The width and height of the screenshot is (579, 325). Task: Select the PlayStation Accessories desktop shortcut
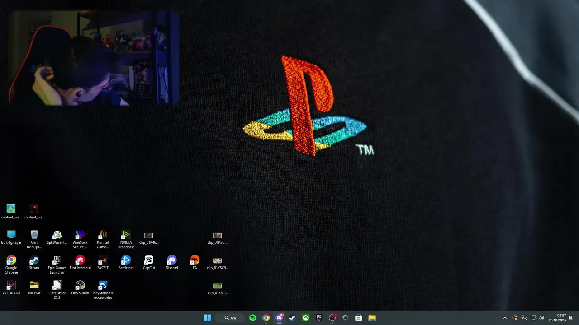103,290
